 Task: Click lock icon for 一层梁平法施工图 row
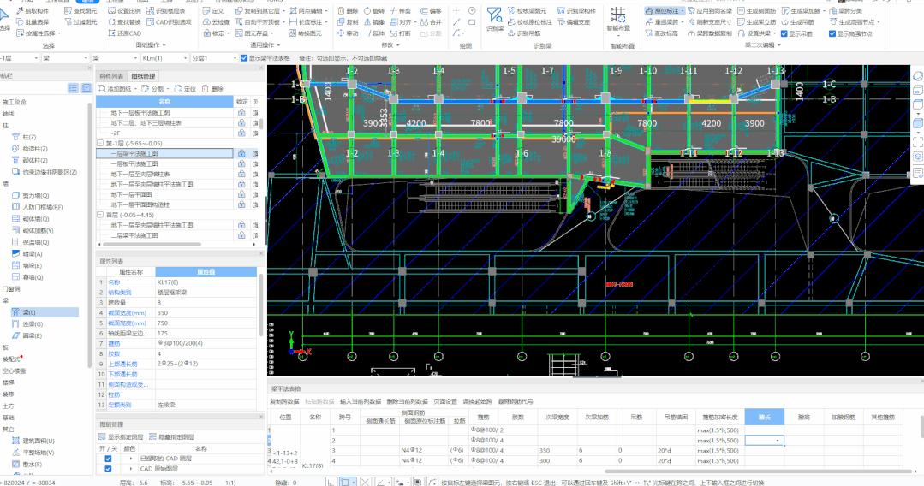pos(242,153)
